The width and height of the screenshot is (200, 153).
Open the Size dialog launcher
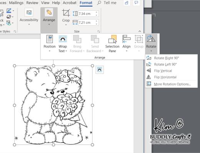(x=98, y=31)
